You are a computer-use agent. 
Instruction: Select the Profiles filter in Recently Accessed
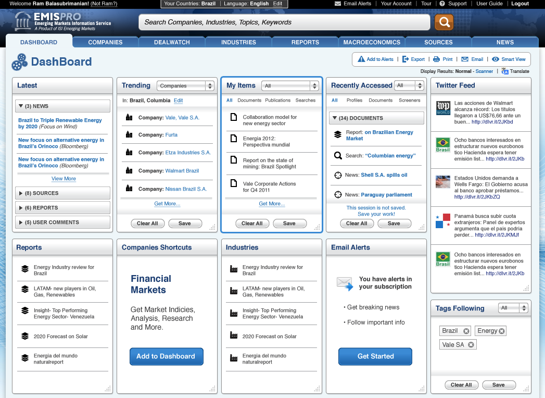(354, 100)
